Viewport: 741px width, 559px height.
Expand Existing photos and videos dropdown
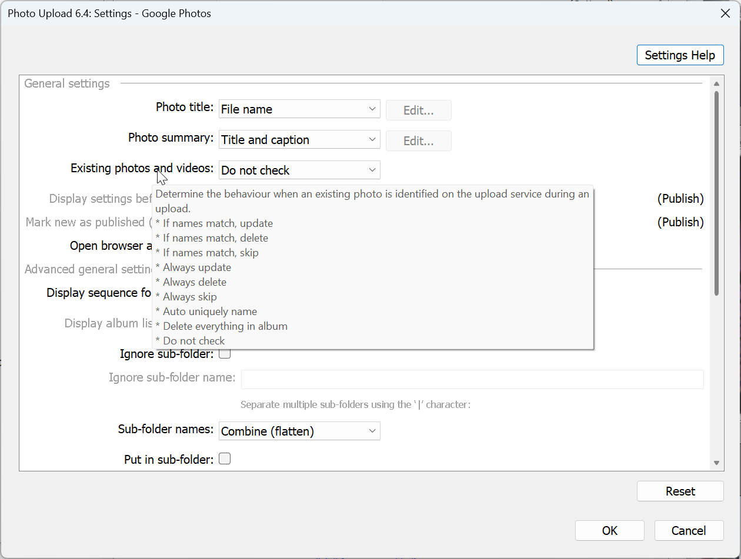[299, 170]
